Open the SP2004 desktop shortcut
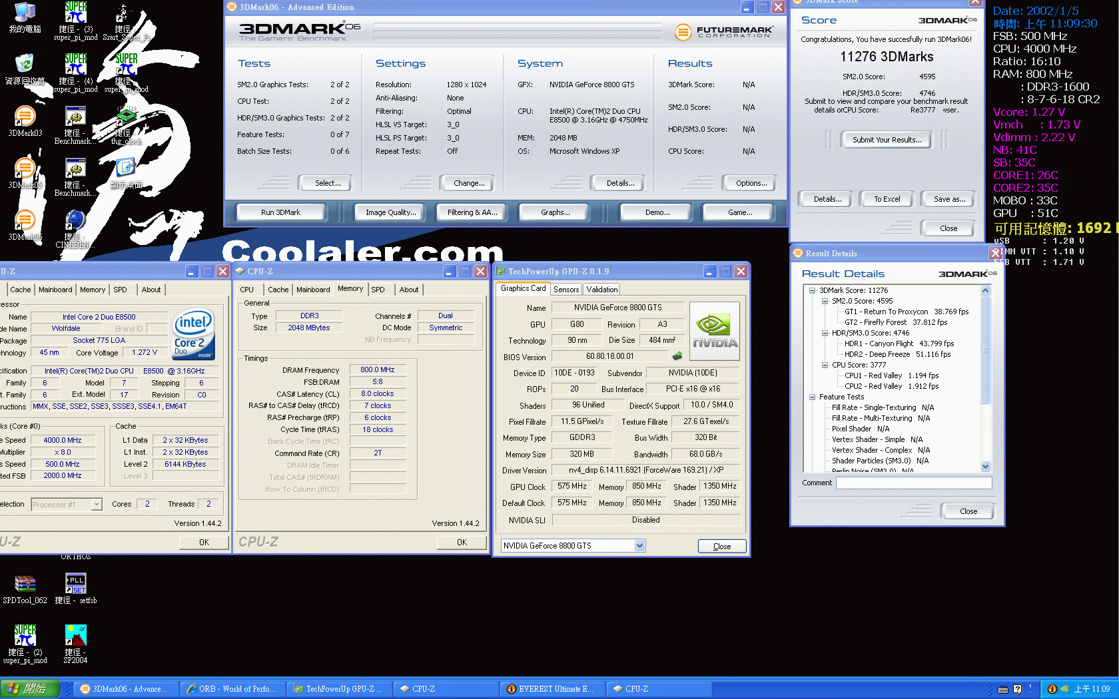1119x699 pixels. click(x=75, y=637)
